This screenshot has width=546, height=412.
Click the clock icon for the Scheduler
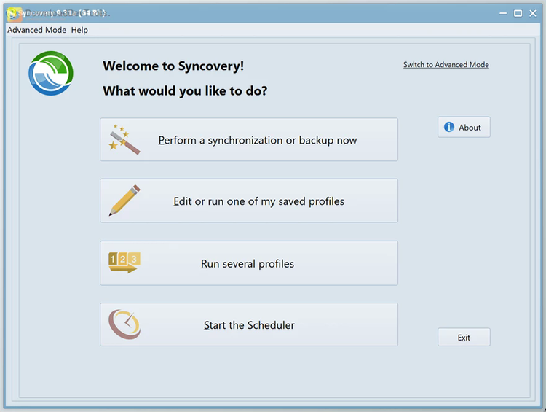coord(124,324)
